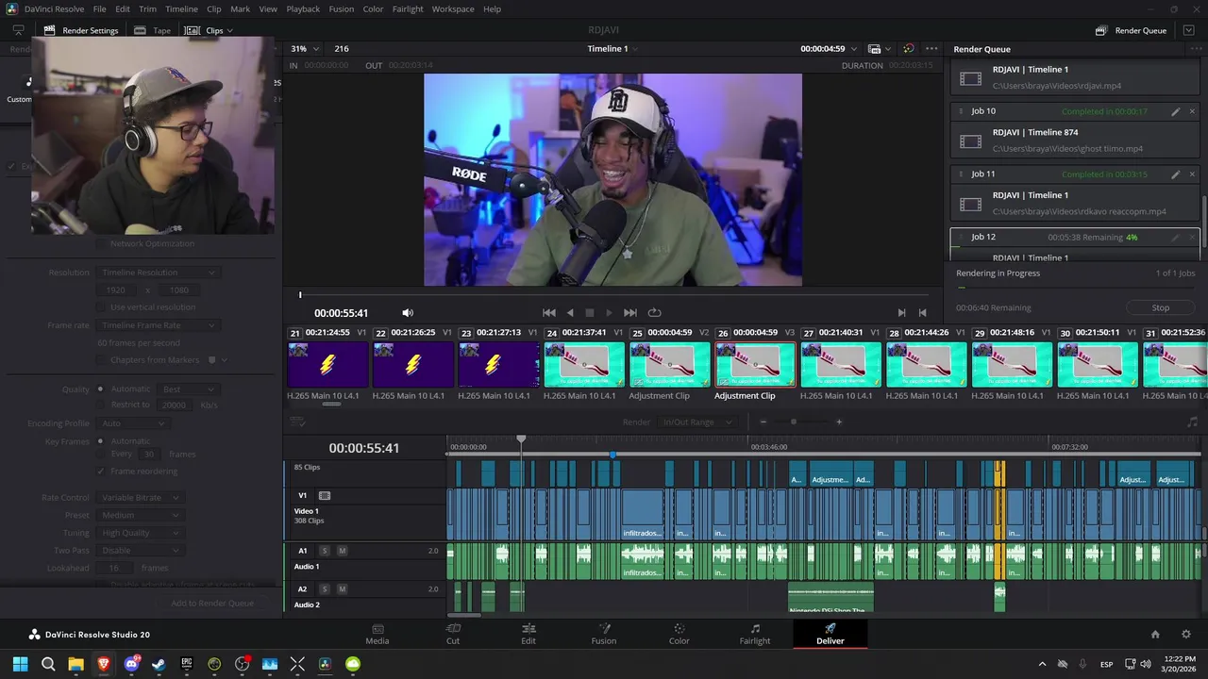
Task: Solo the Audio 2 track
Action: coord(325,589)
